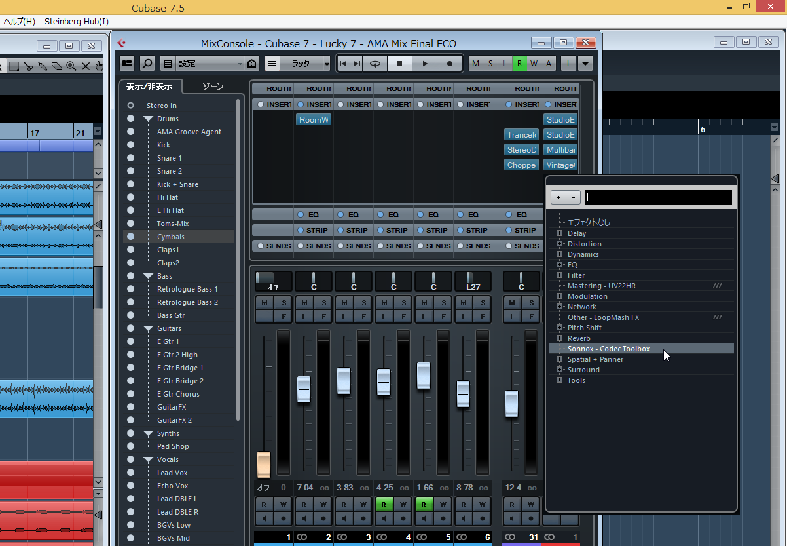Open the ヘルプ(H) menu

tap(20, 22)
